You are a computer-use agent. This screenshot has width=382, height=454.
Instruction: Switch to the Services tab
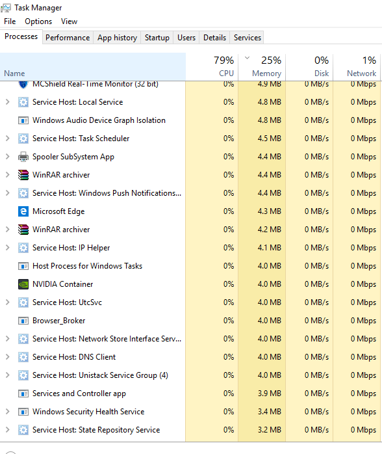(248, 38)
